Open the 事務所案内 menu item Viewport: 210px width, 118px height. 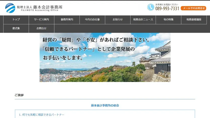coord(67,19)
